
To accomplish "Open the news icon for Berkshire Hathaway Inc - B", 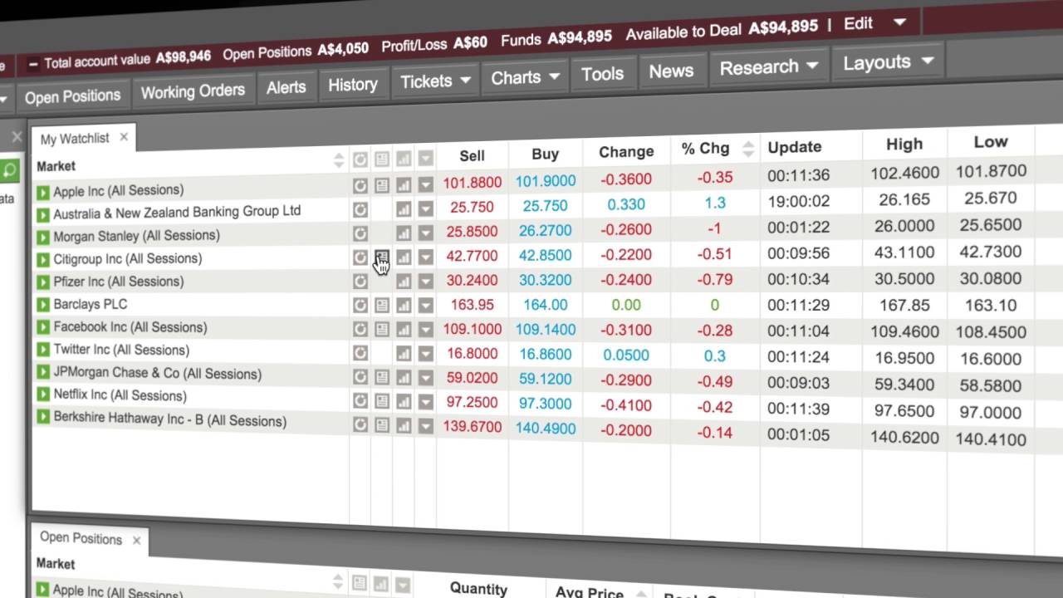I will point(381,425).
